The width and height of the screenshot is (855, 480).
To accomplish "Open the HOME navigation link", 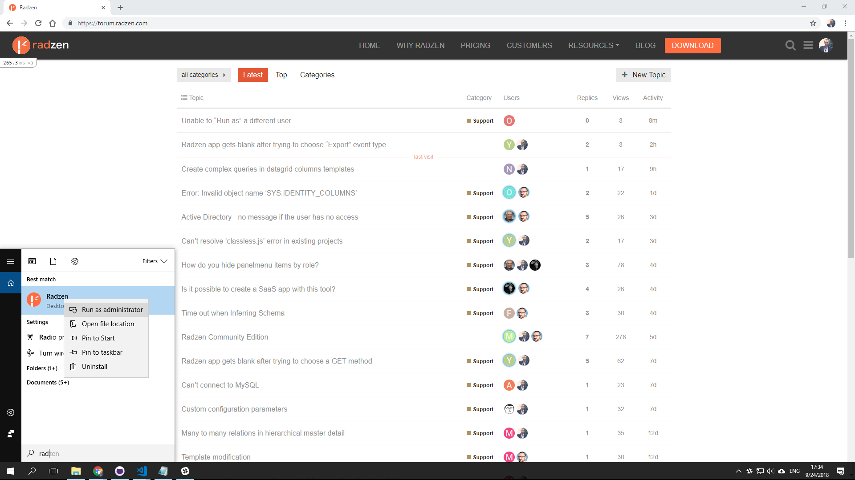I will [x=370, y=45].
